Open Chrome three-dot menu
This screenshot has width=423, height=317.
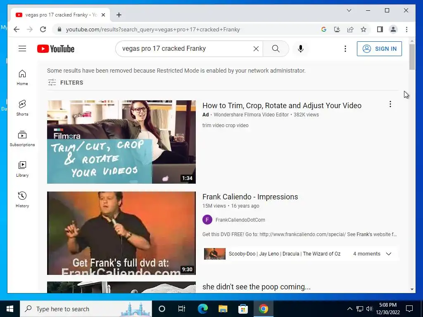coord(406,29)
